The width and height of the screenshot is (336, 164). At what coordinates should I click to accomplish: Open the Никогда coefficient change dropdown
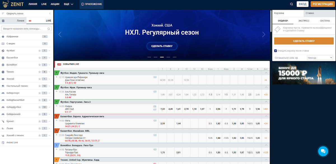point(320,58)
